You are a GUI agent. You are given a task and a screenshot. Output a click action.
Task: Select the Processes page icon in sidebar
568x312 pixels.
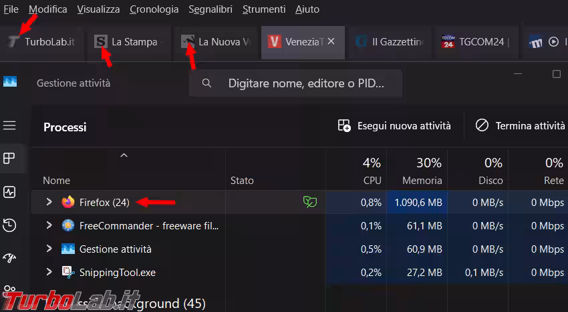[x=9, y=159]
